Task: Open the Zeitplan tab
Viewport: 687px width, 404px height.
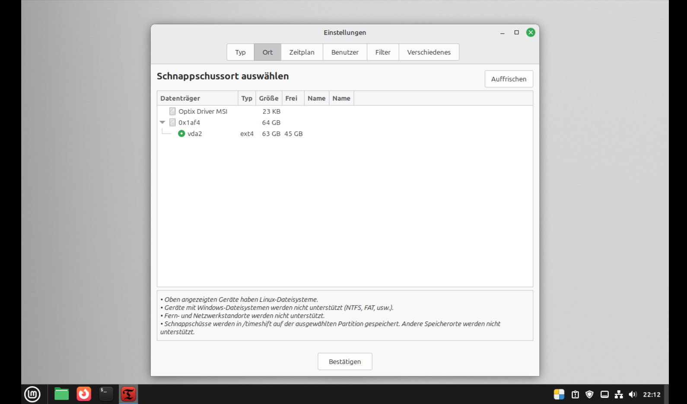Action: pyautogui.click(x=302, y=52)
